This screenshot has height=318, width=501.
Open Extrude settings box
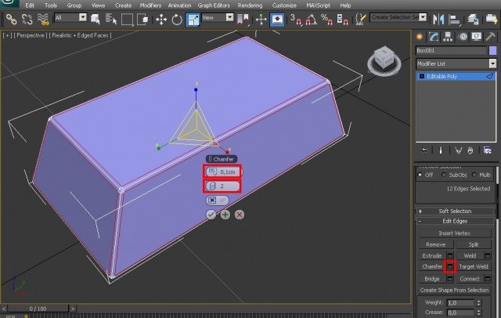(450, 255)
